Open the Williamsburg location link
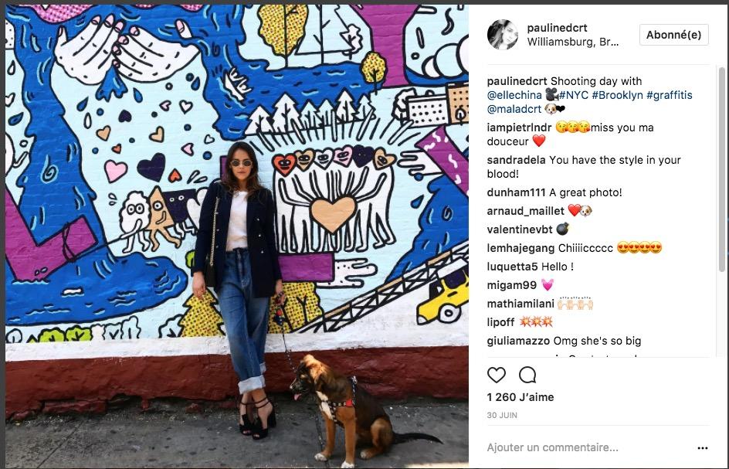This screenshot has width=729, height=469. coord(573,42)
